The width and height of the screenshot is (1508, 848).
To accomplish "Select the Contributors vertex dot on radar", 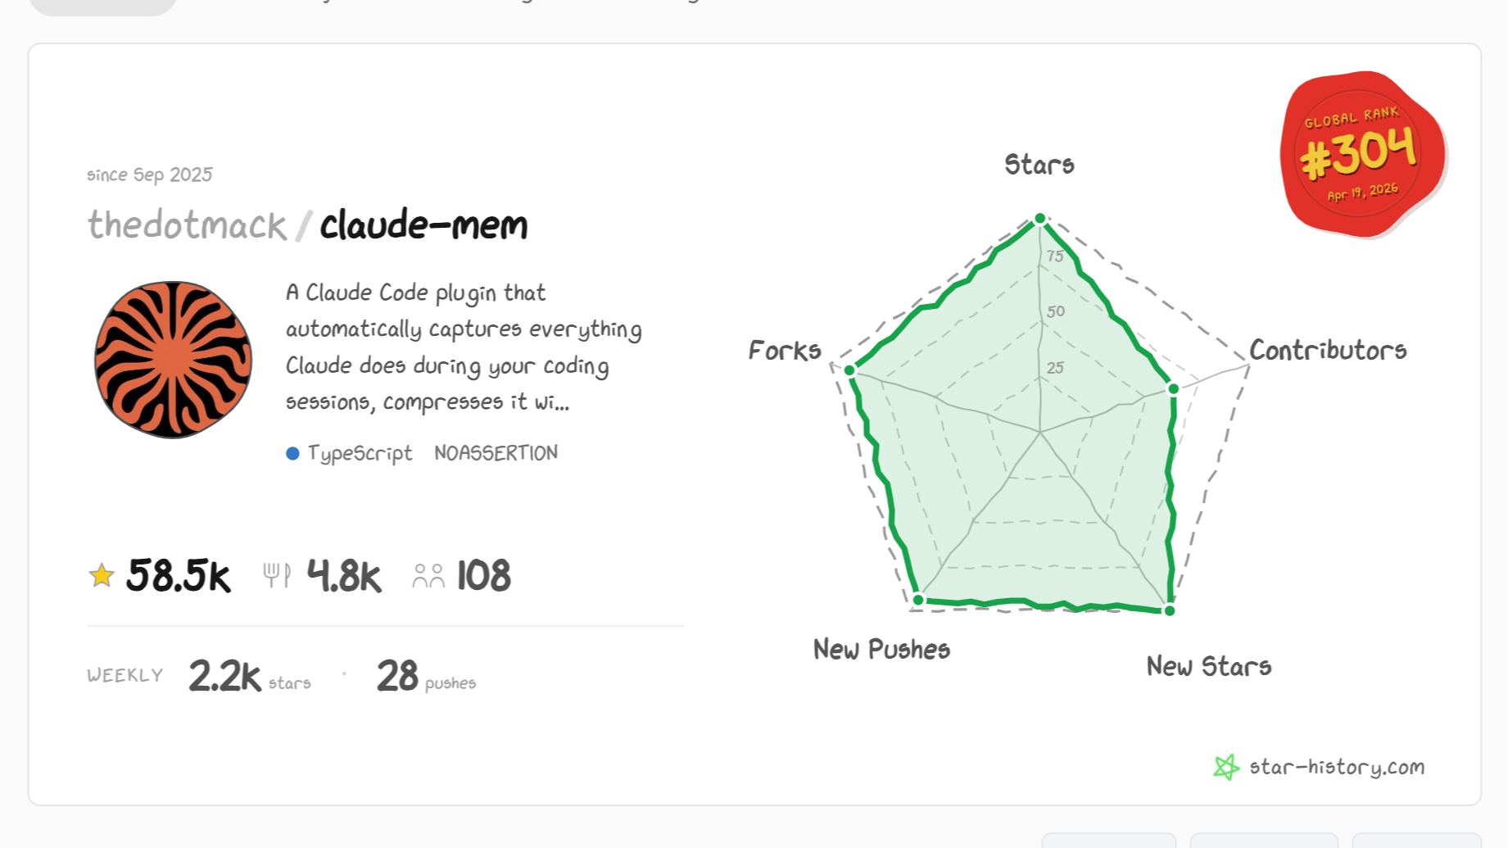I will coord(1173,388).
